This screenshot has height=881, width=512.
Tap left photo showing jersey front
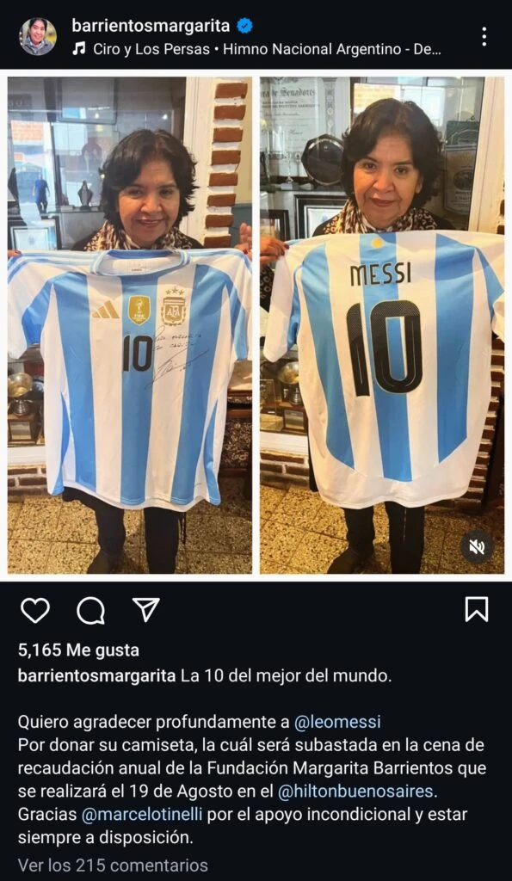130,325
